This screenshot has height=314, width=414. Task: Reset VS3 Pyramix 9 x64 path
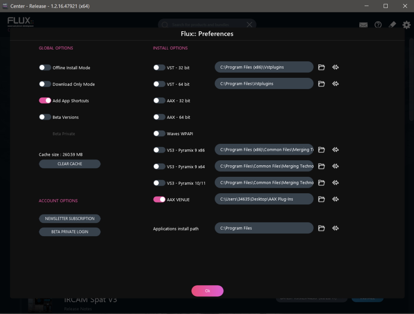click(x=335, y=166)
